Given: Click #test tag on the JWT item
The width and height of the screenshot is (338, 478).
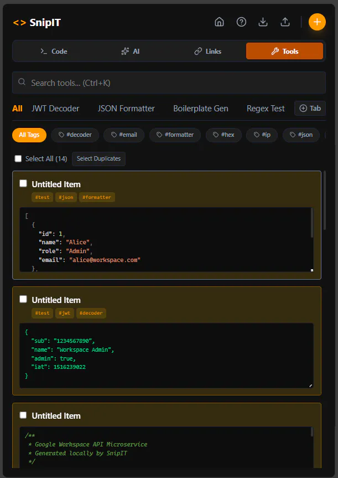Looking at the screenshot, I should pos(43,313).
